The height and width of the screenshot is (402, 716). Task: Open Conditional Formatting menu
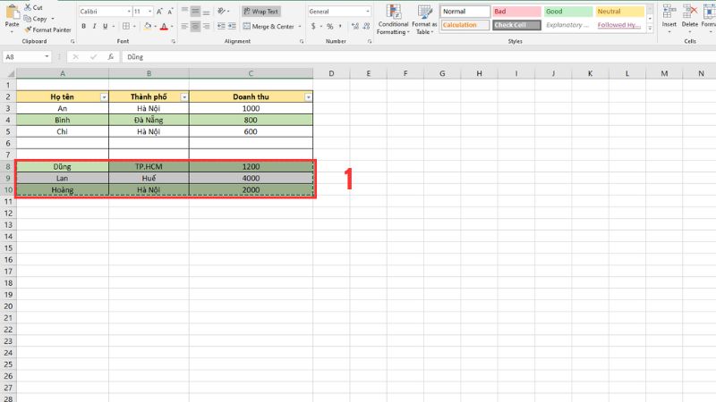click(x=393, y=20)
